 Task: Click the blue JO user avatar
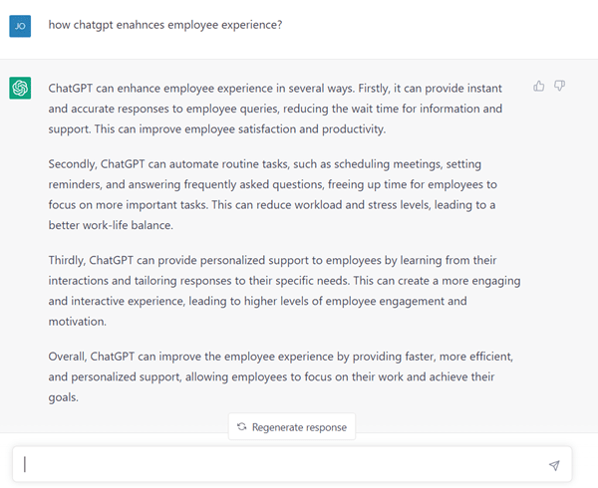click(20, 26)
